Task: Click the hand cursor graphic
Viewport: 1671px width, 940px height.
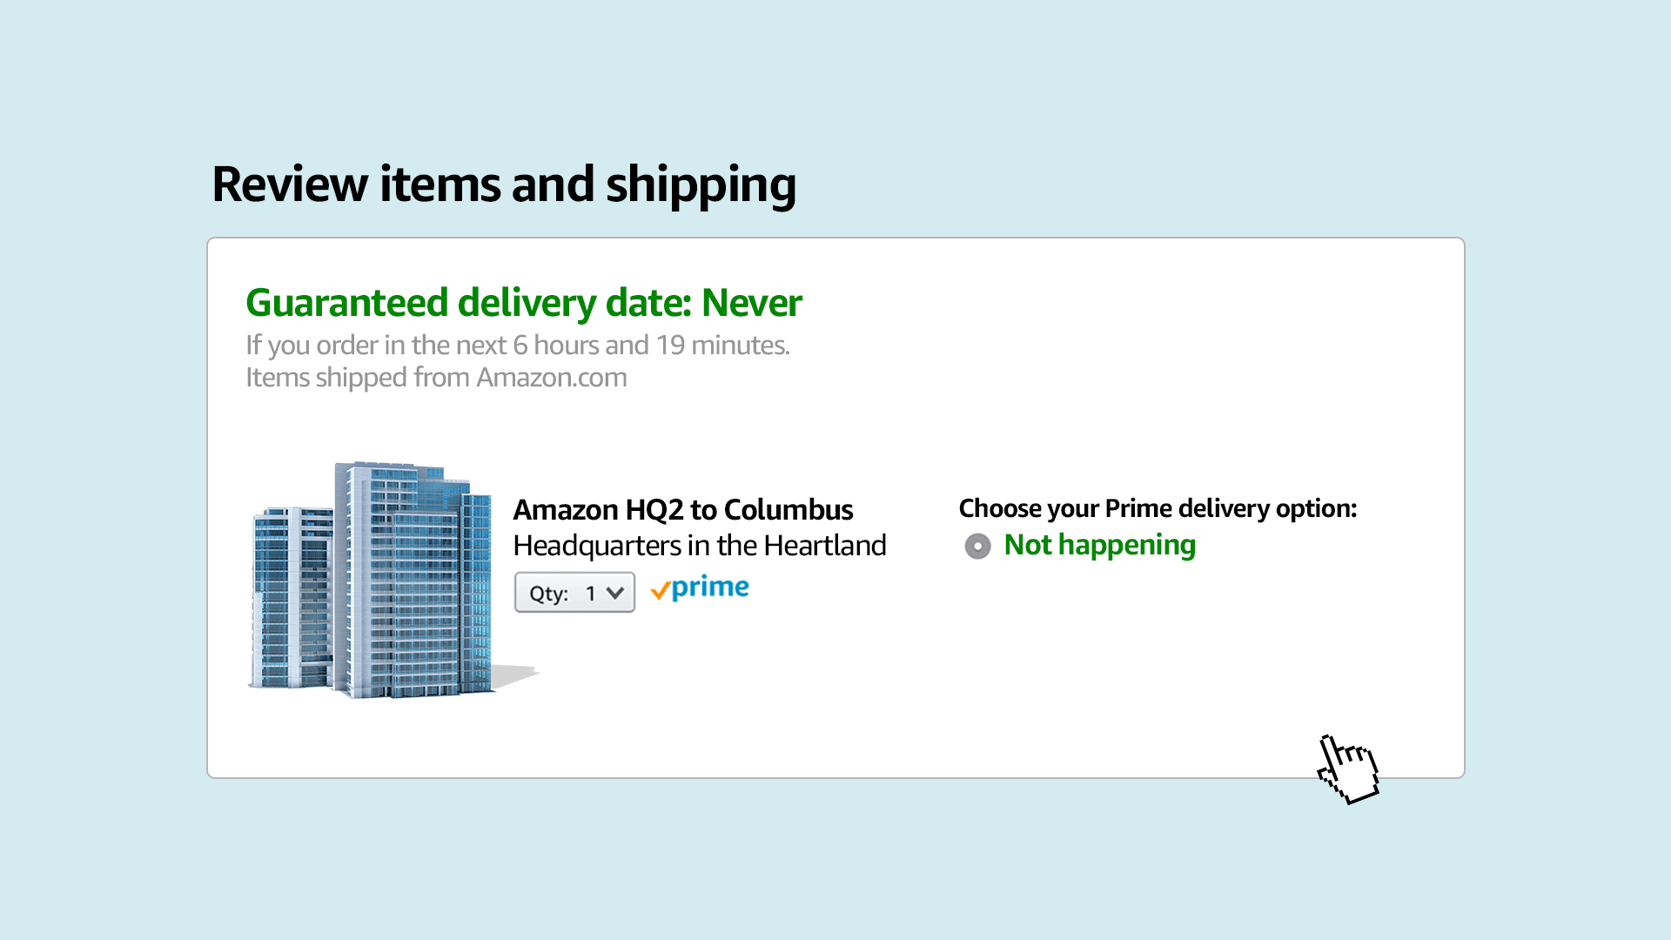Action: tap(1349, 770)
